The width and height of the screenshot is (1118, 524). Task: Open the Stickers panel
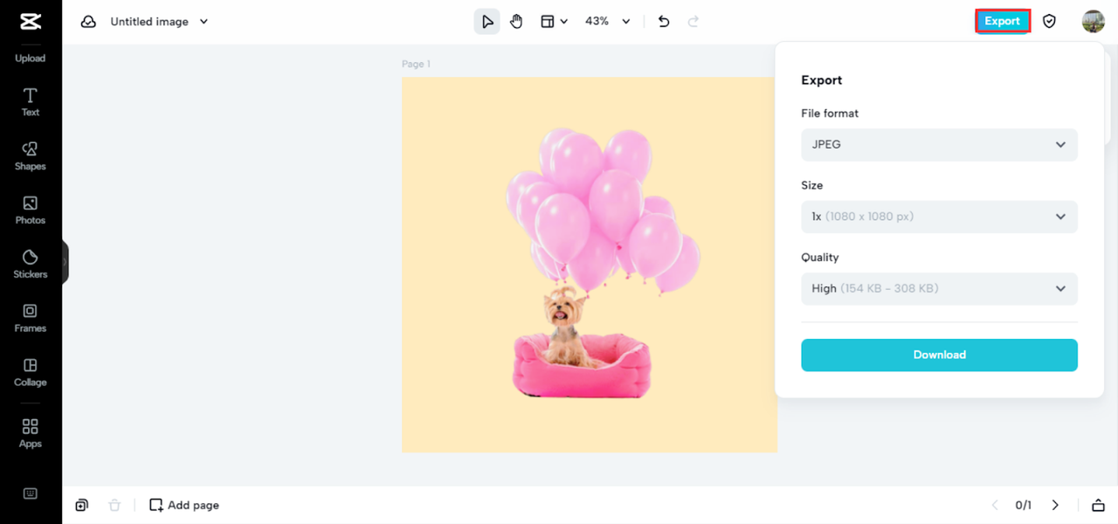pos(31,265)
